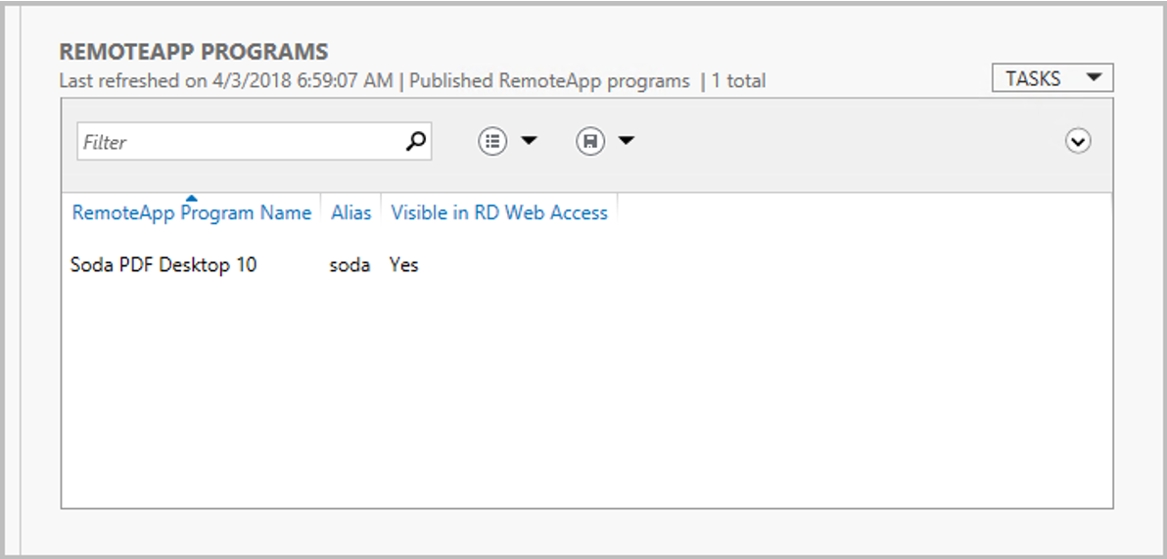Screen dimensions: 1167x559
Task: Open the TASKS dropdown menu
Action: 1052,78
